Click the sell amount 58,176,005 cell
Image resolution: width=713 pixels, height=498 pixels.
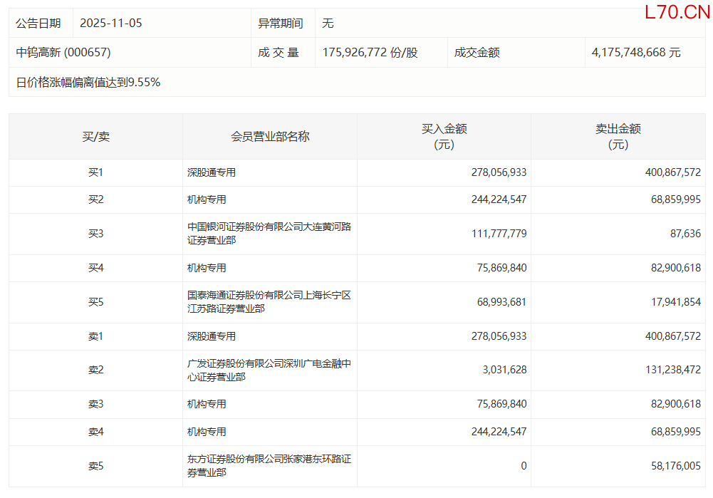671,467
